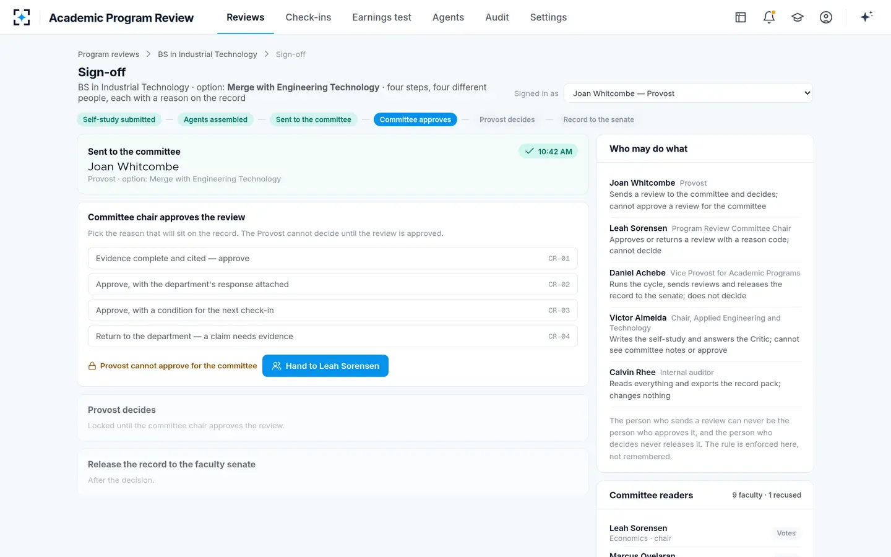Click 'Calvin Rhee' internal auditor entry
This screenshot has height=557, width=891.
point(632,373)
